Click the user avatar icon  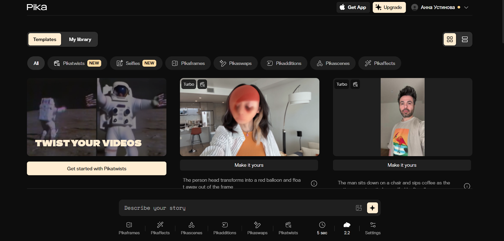point(415,7)
